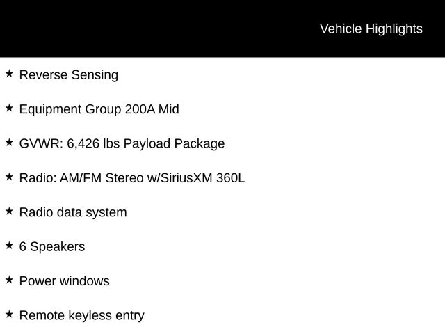Image resolution: width=445 pixels, height=334 pixels.
Task: Click the 6 Speakers text
Action: pos(52,247)
